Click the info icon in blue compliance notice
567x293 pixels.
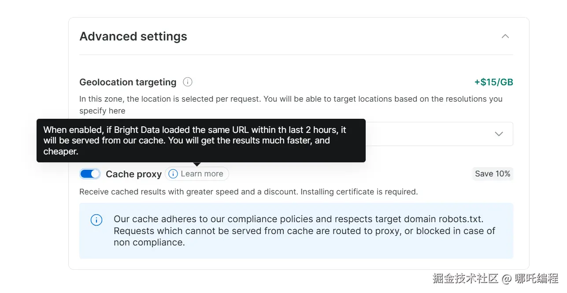[96, 220]
